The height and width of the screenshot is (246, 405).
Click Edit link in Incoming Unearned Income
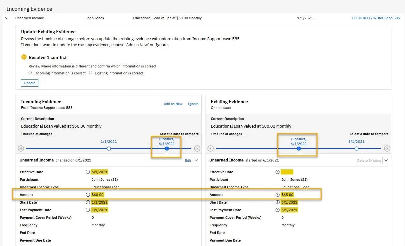pyautogui.click(x=188, y=161)
